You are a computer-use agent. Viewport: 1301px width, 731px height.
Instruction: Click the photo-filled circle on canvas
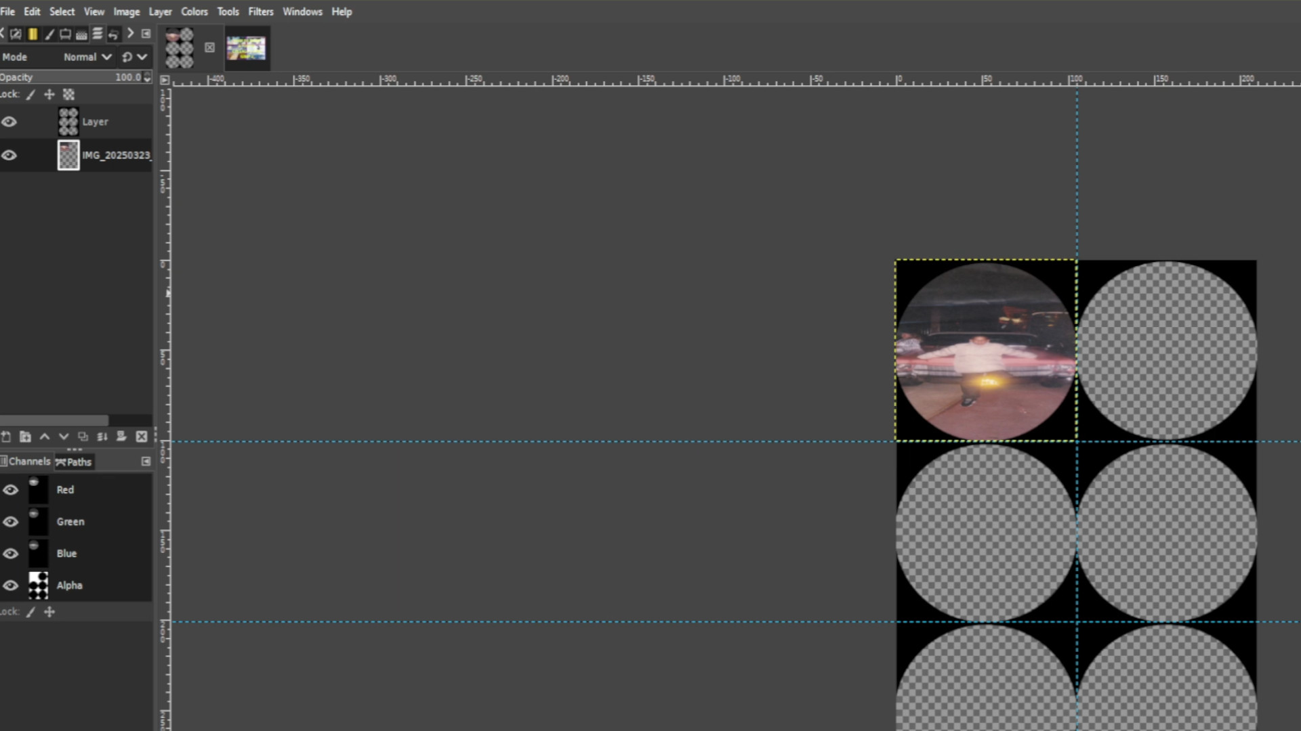pos(986,351)
